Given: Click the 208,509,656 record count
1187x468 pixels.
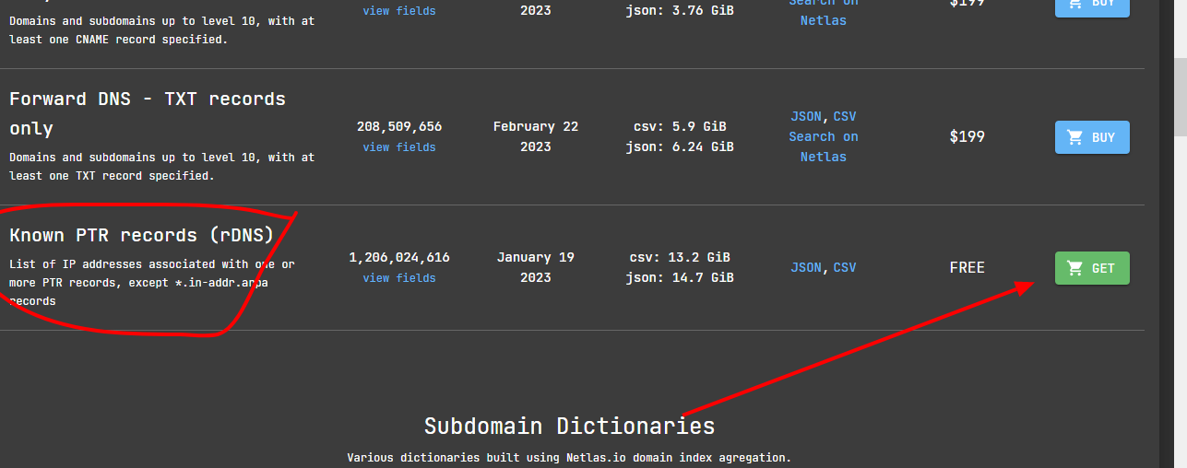Looking at the screenshot, I should (399, 127).
